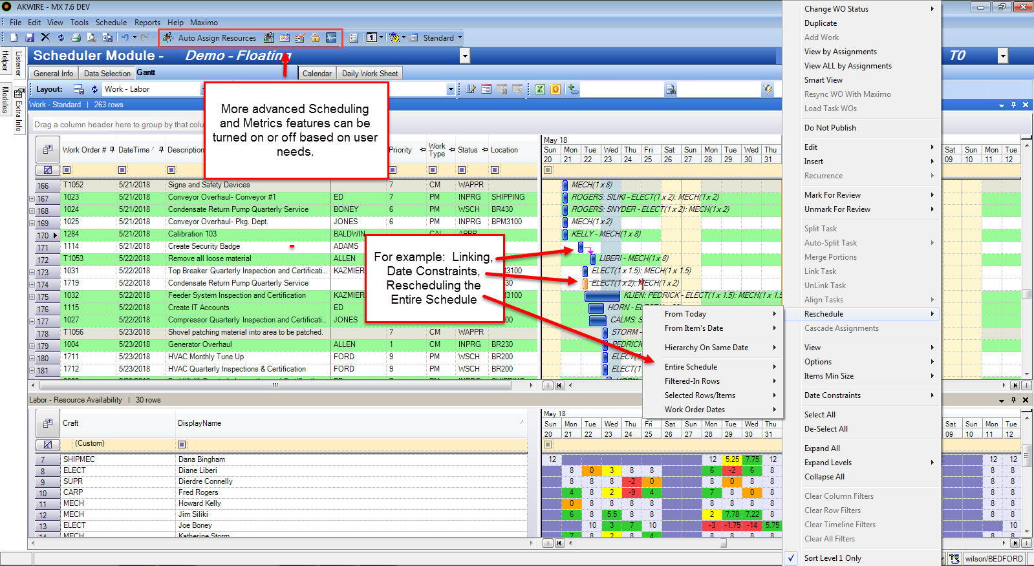Click the quick filter lightning funnel icon
The height and width of the screenshot is (566, 1034).
(x=767, y=89)
